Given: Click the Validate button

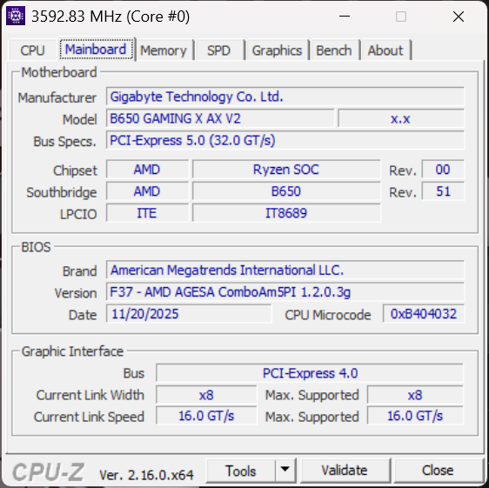Looking at the screenshot, I should [345, 471].
